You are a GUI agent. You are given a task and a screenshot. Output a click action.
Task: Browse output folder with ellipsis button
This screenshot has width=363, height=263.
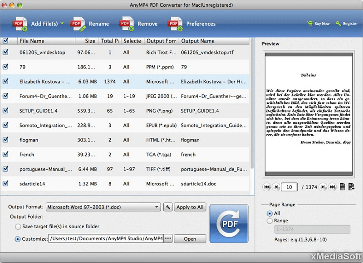point(168,239)
